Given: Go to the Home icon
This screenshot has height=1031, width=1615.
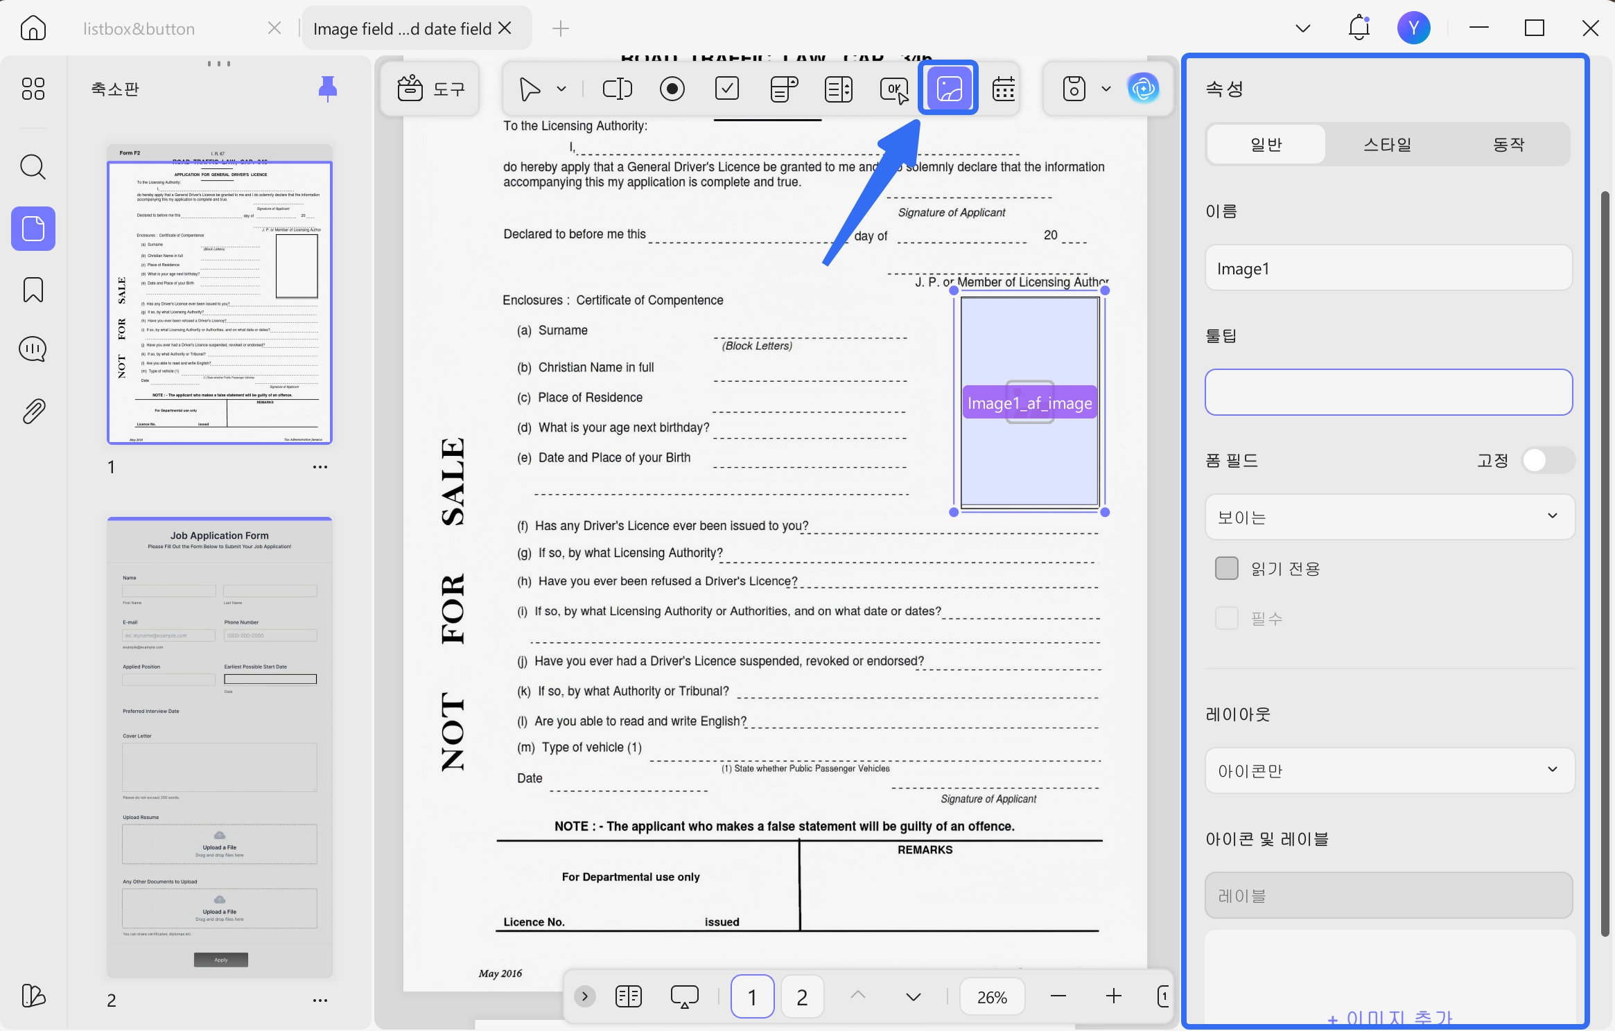Looking at the screenshot, I should point(33,28).
